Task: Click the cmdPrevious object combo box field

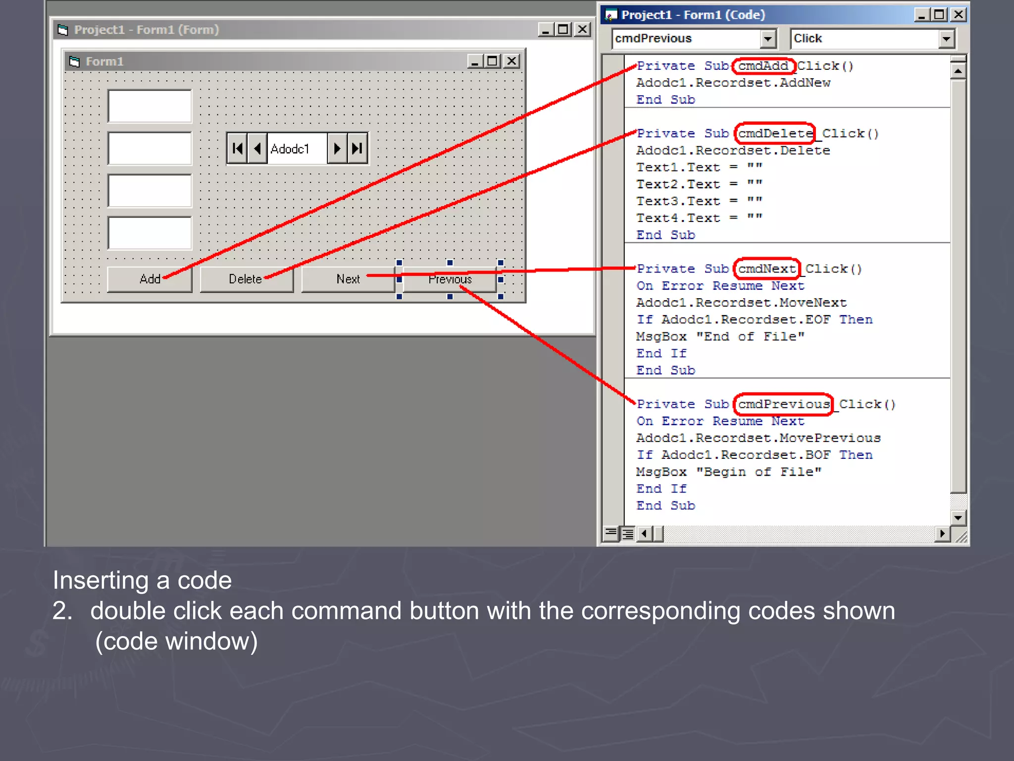Action: 694,39
